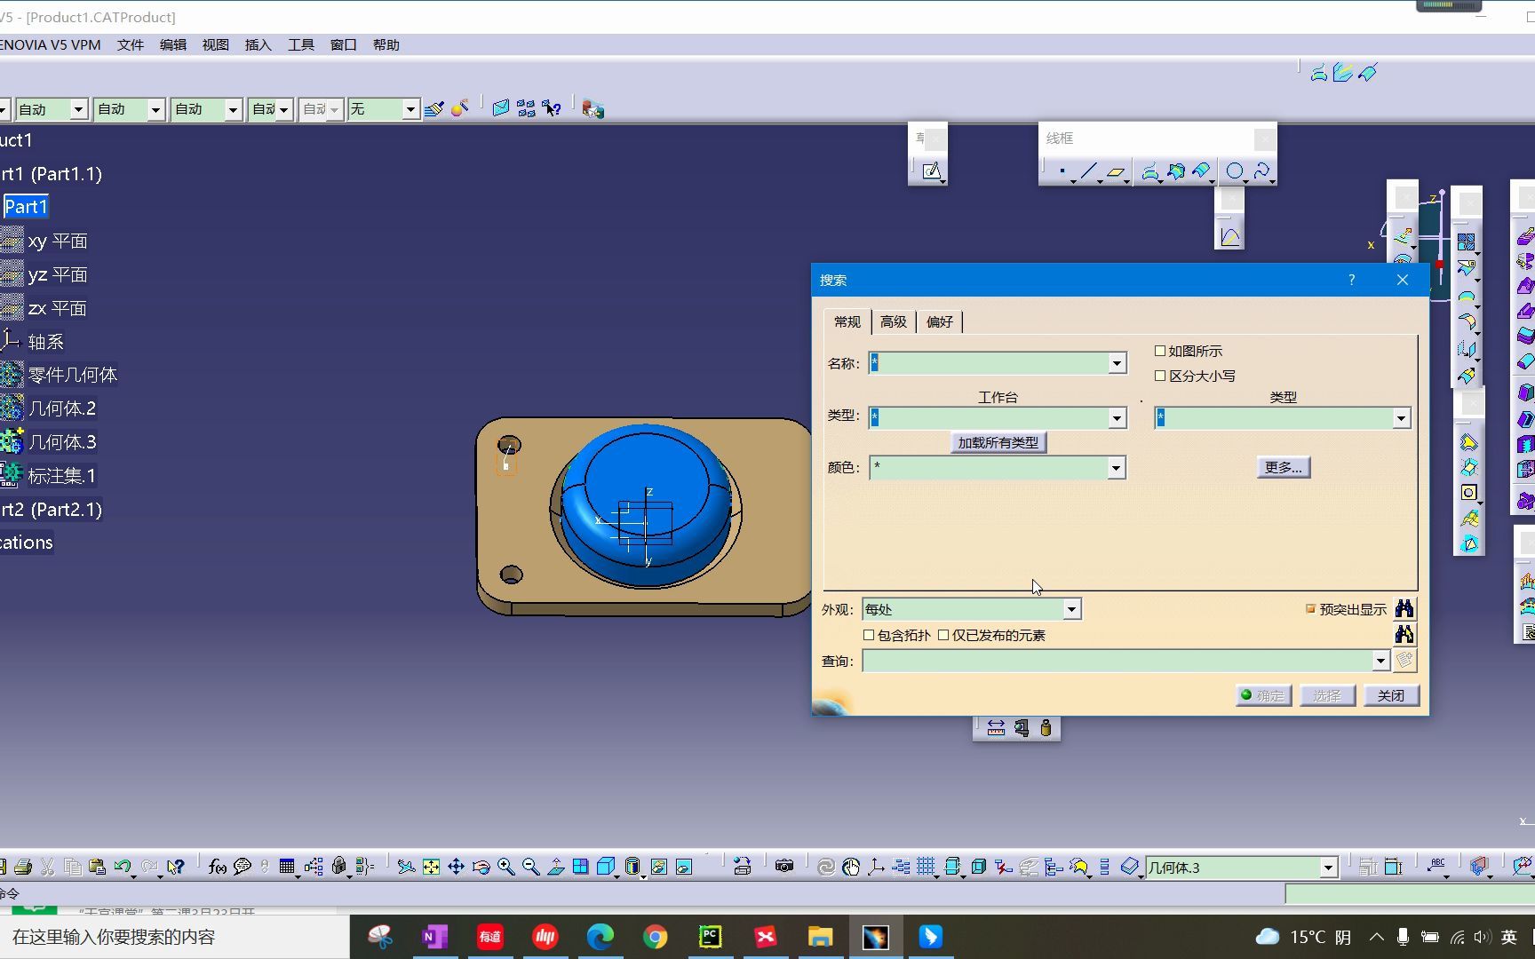This screenshot has height=959, width=1535.
Task: Click the Painter brush icon in graphic properties
Action: (x=433, y=109)
